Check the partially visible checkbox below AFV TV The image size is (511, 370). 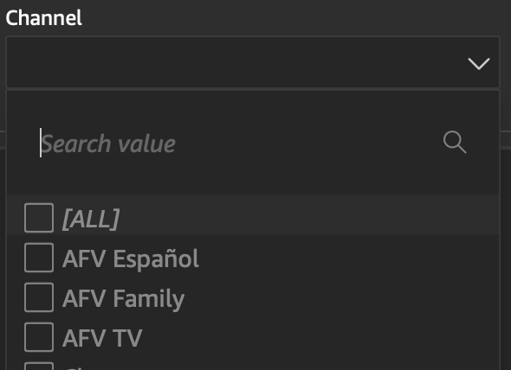(x=39, y=366)
